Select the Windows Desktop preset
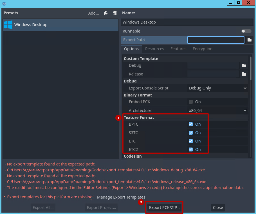The width and height of the screenshot is (256, 214). [x=60, y=25]
